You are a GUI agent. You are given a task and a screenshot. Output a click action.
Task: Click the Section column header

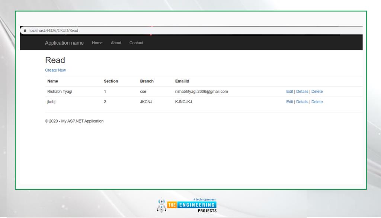pyautogui.click(x=111, y=81)
